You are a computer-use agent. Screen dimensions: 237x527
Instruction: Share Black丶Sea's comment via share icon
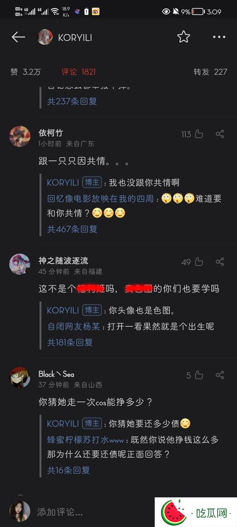pyautogui.click(x=220, y=375)
